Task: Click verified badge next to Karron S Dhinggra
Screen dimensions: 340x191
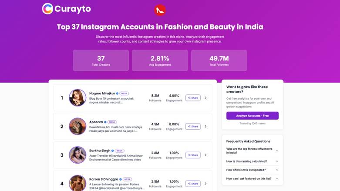Action: pyautogui.click(x=121, y=179)
